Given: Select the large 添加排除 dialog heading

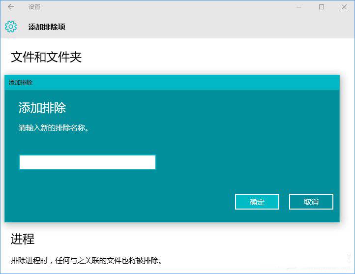Looking at the screenshot, I should tap(42, 108).
